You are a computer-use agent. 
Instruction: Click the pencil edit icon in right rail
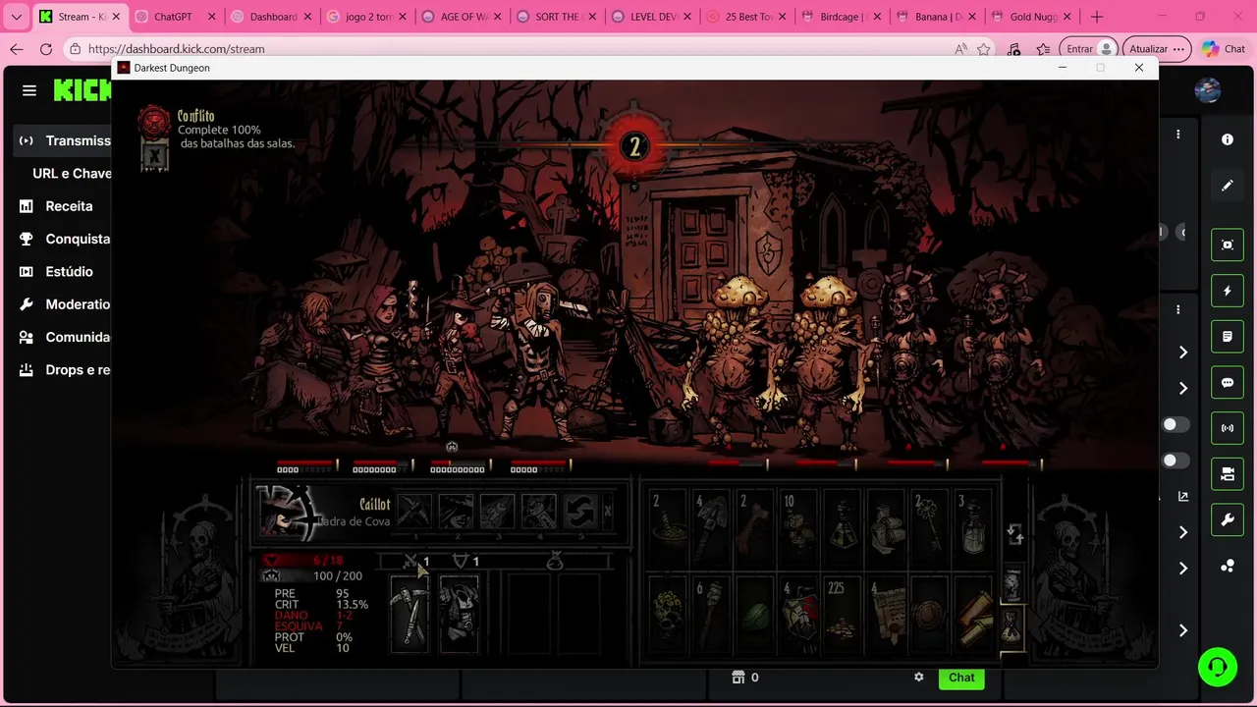(x=1227, y=186)
